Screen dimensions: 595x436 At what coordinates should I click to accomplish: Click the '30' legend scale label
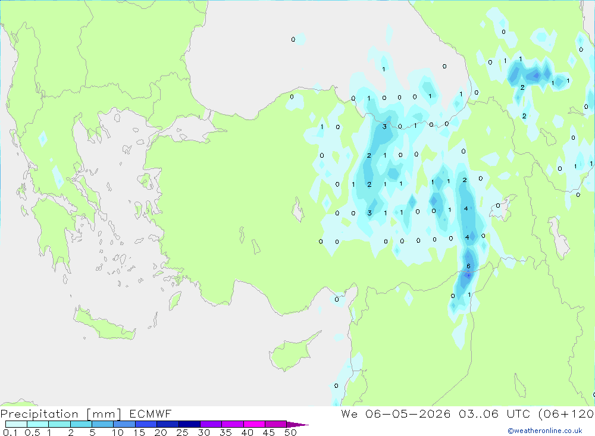[x=203, y=432]
